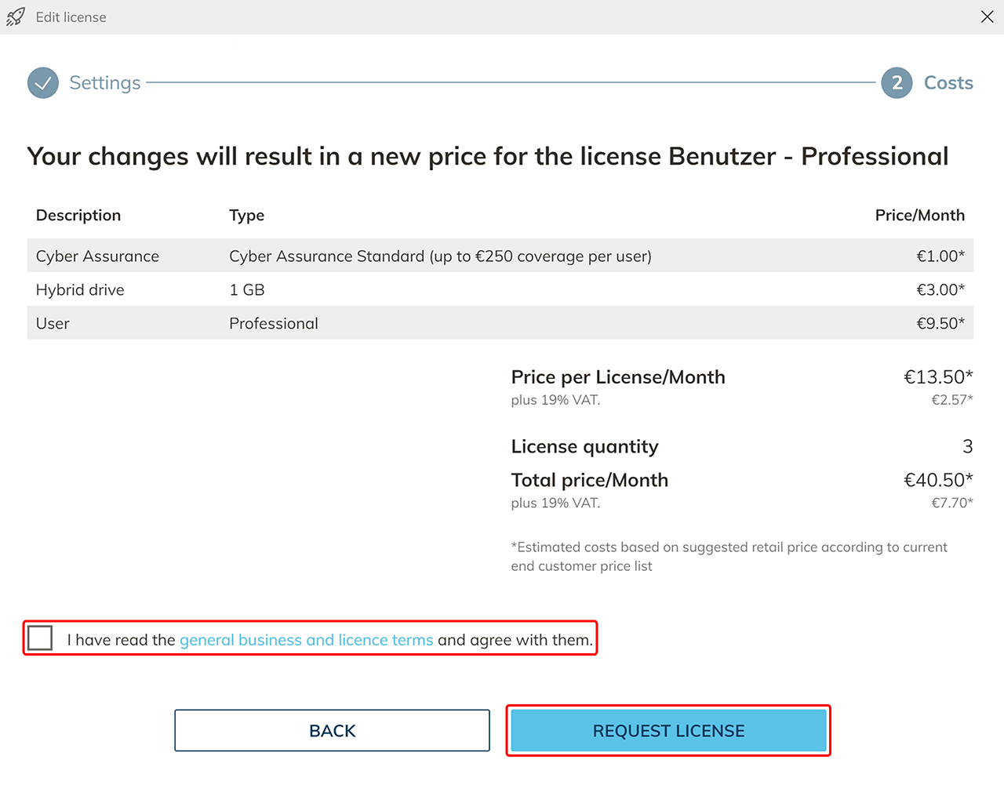
Task: Click the REQUEST LICENSE button
Action: (x=668, y=731)
